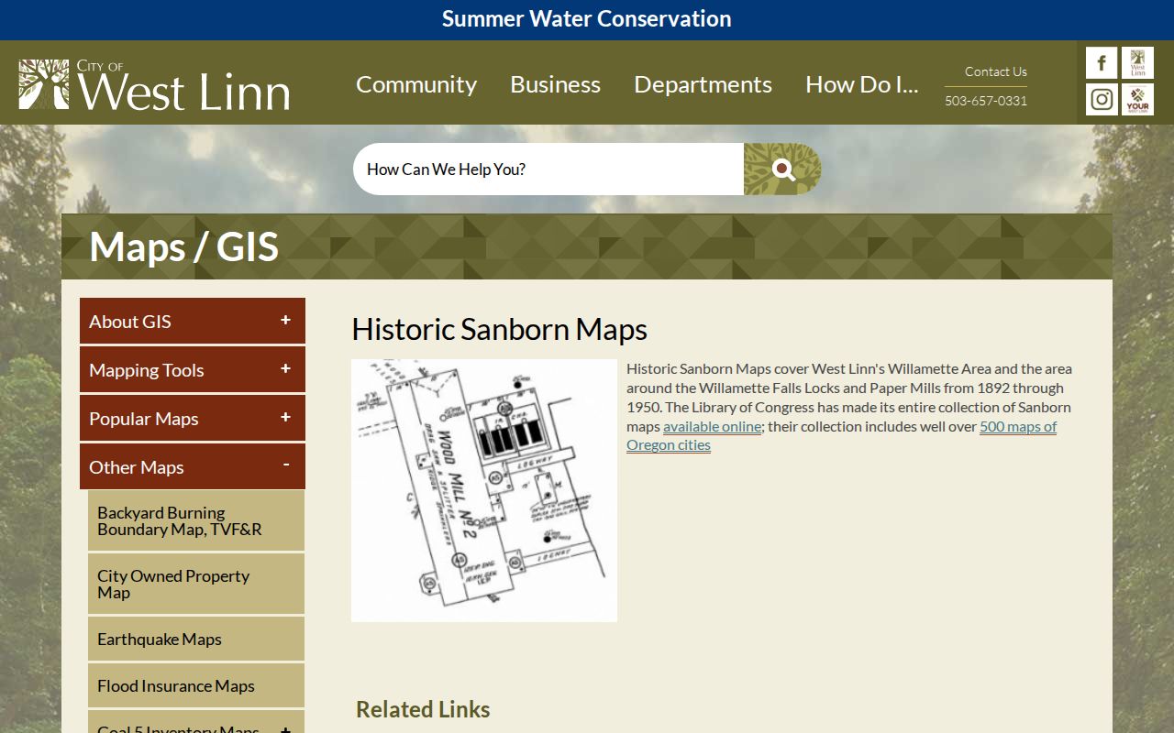Screen dimensions: 1174x733
Task: Click the Contact Us link
Action: pyautogui.click(x=995, y=71)
